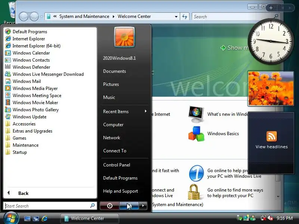Open Documents from Start menu
Screen dimensions: 299x224
pyautogui.click(x=115, y=71)
